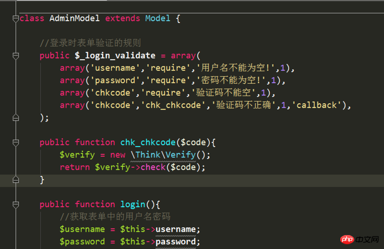Click the $password variable assignment
The height and width of the screenshot is (249, 384).
(x=82, y=242)
